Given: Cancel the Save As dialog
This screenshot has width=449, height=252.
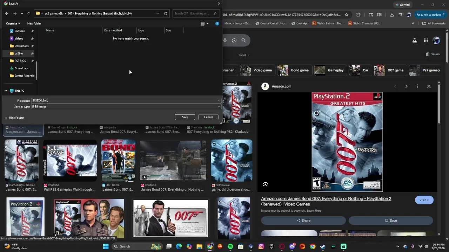Looking at the screenshot, I should pyautogui.click(x=208, y=117).
